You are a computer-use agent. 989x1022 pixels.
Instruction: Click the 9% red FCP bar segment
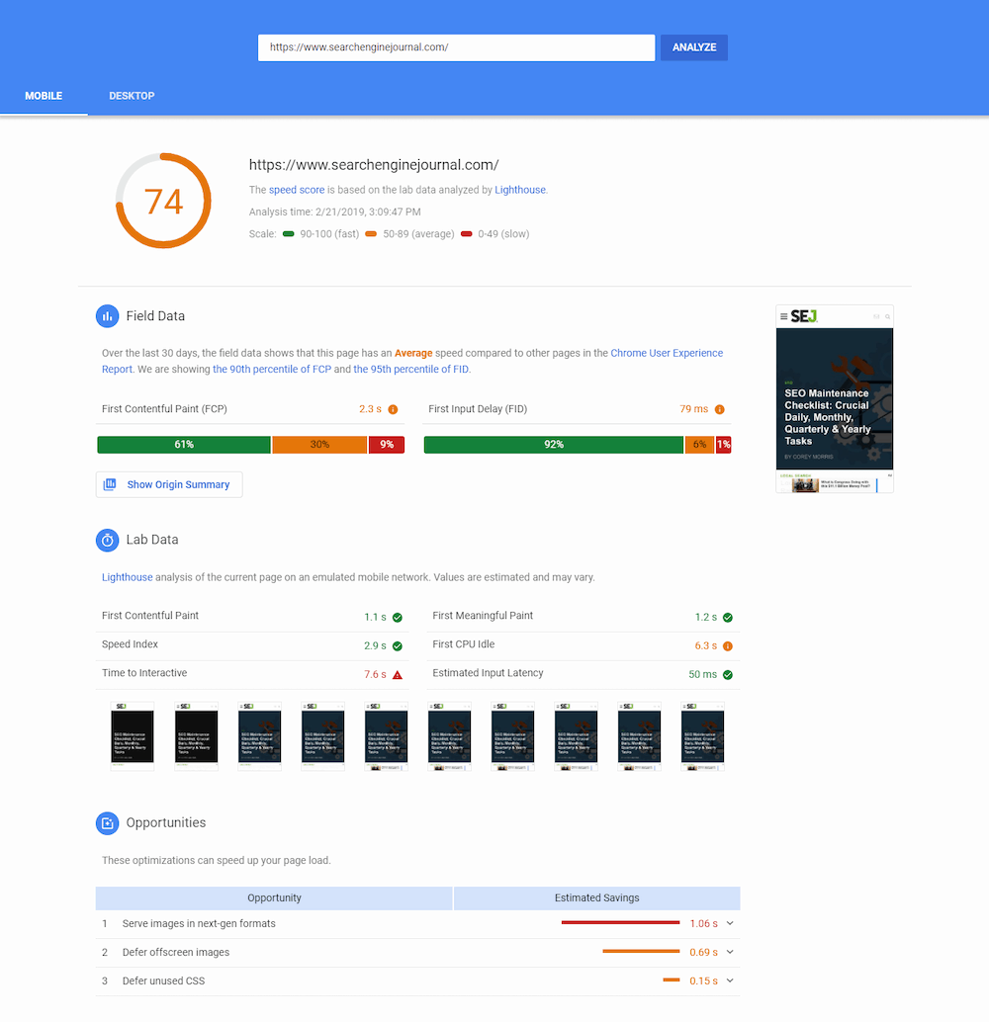[x=387, y=445]
